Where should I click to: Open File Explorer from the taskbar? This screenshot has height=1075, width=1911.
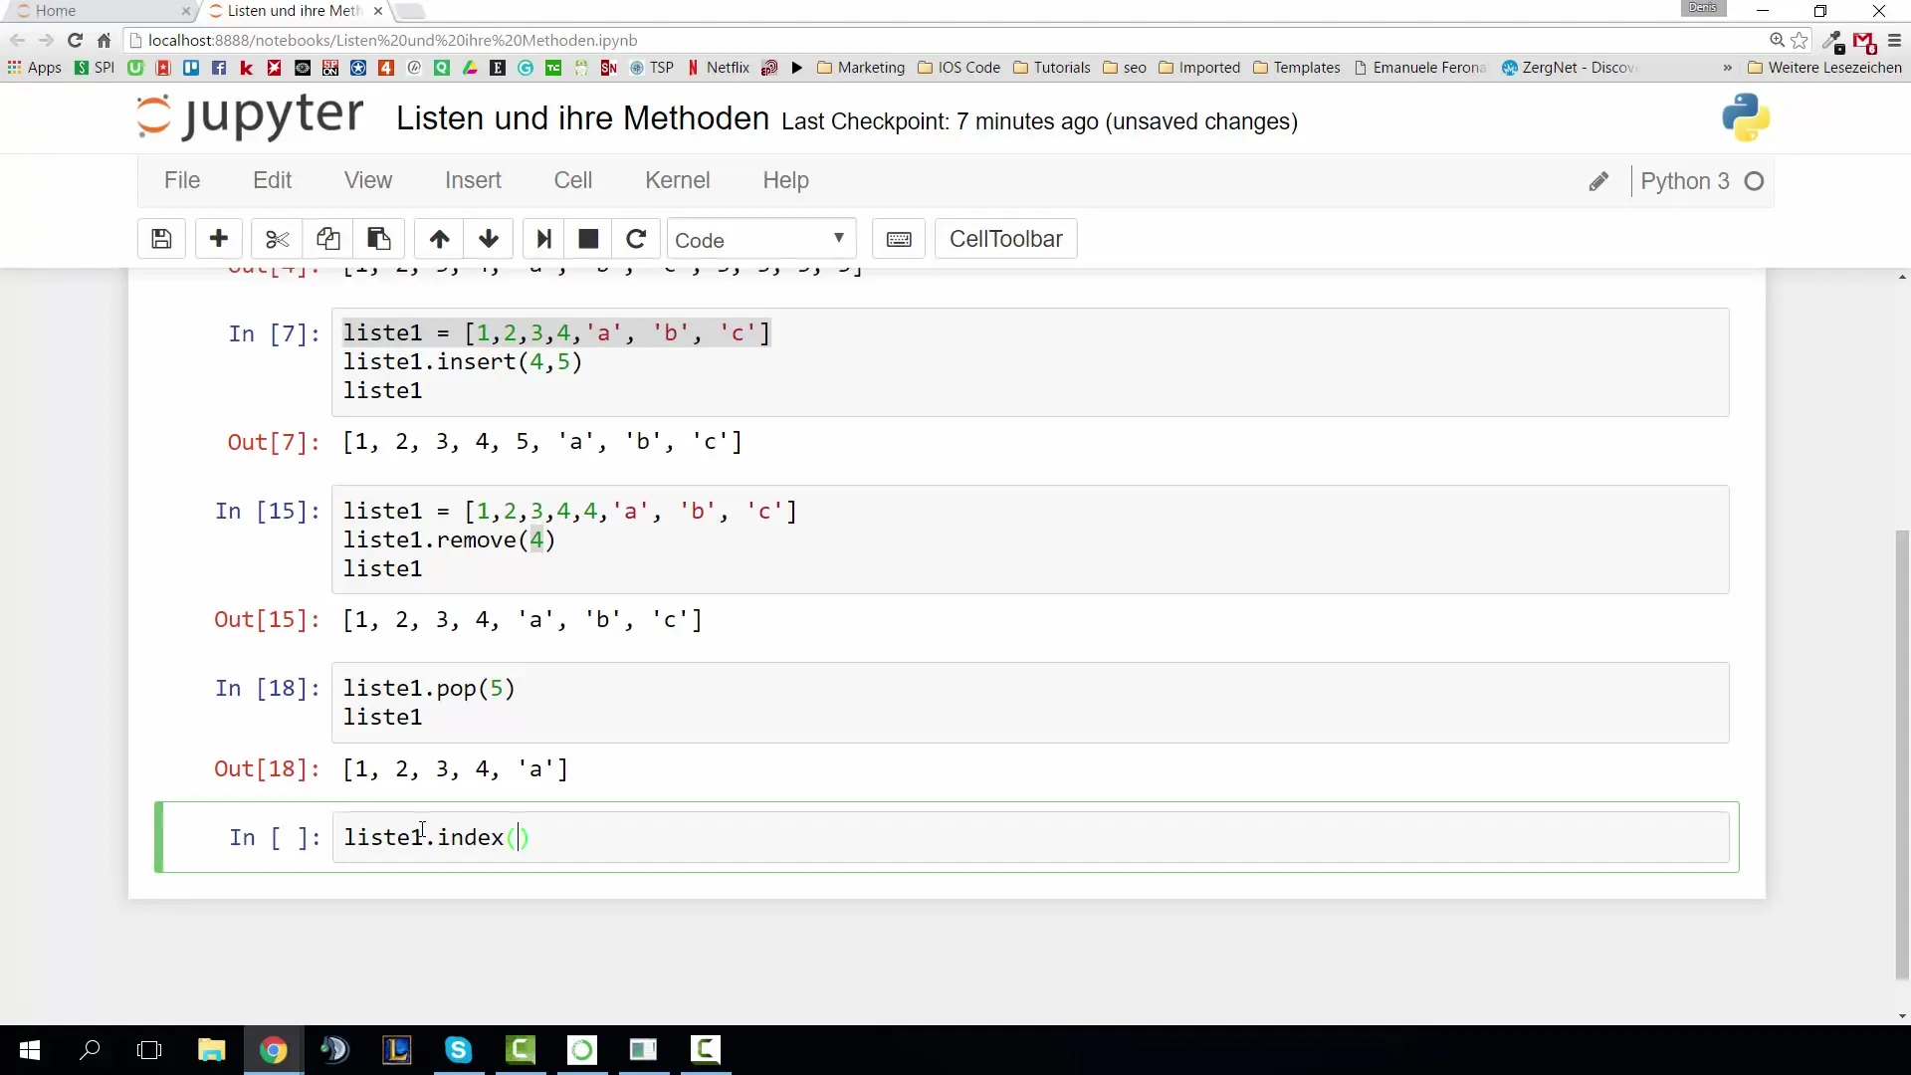pyautogui.click(x=211, y=1050)
